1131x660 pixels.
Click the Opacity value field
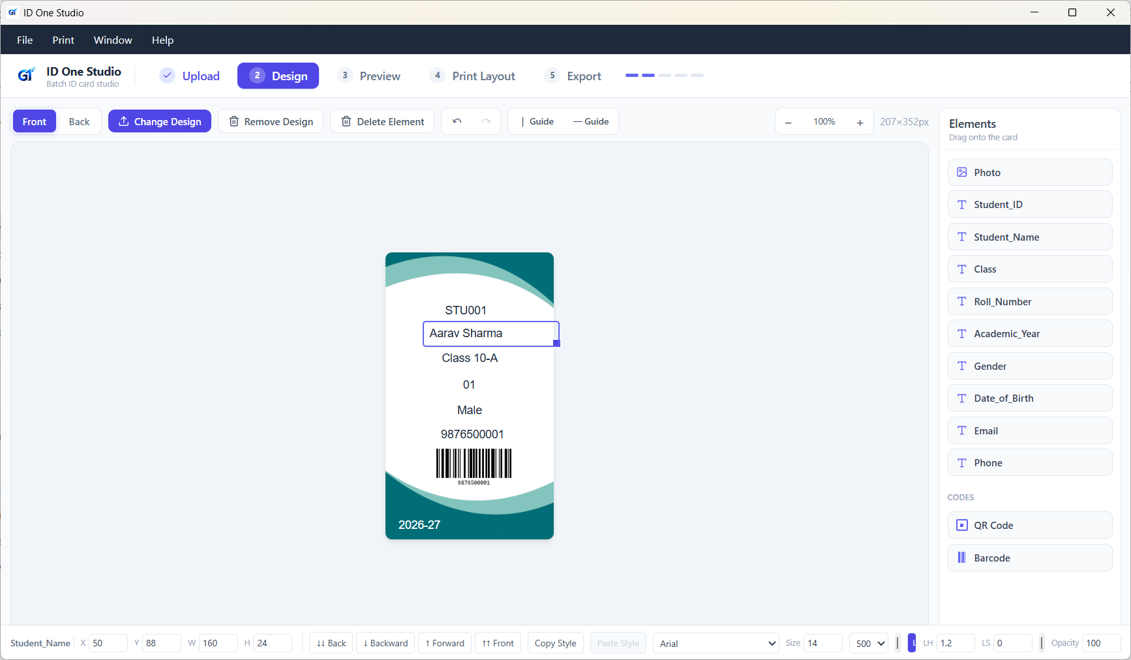(x=1102, y=643)
